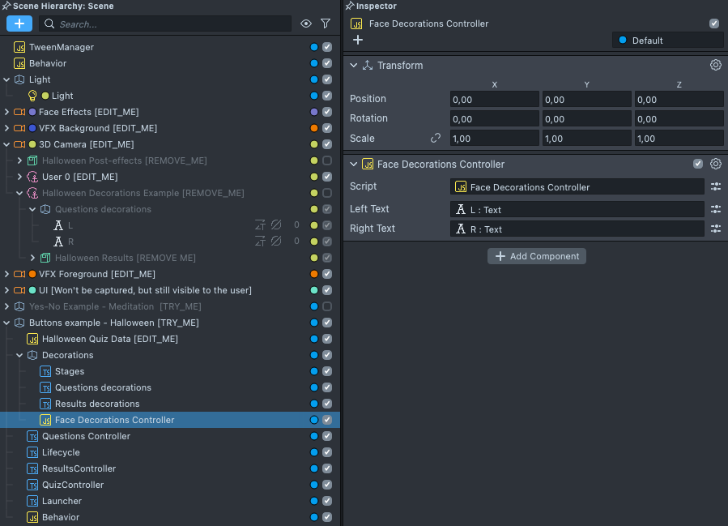This screenshot has width=728, height=526.
Task: Expand the Face Effects [EDIT_ME] object
Action: (7, 112)
